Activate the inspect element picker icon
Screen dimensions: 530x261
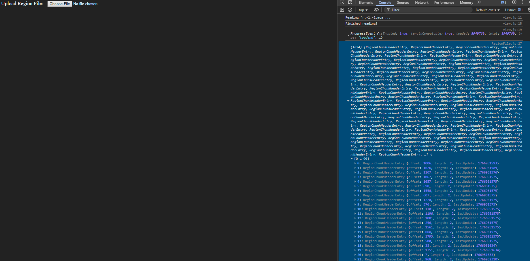pos(342,2)
